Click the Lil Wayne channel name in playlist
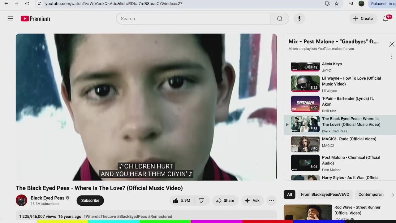The image size is (396, 223). tap(329, 91)
